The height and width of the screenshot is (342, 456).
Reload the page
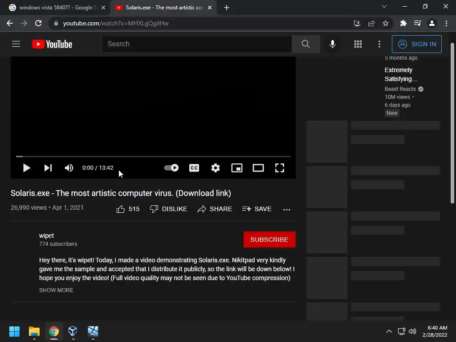[x=38, y=23]
